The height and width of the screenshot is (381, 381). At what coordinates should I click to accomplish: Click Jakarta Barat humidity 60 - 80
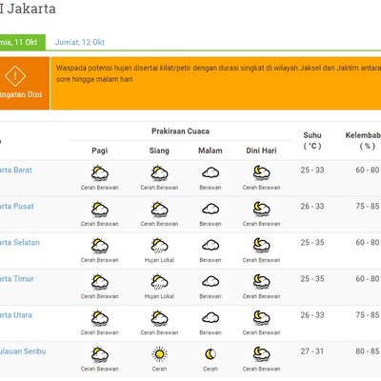(x=368, y=170)
